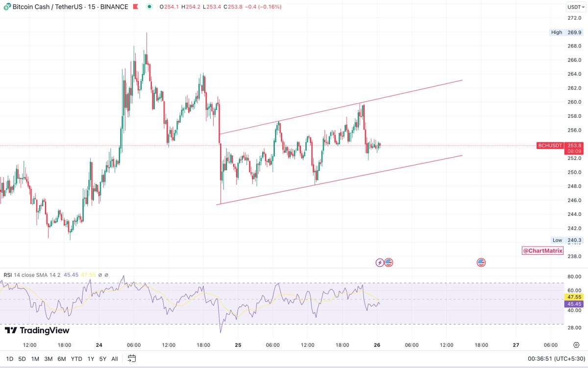Click the bold 24 date on time axis
The height and width of the screenshot is (368, 588).
(x=99, y=345)
